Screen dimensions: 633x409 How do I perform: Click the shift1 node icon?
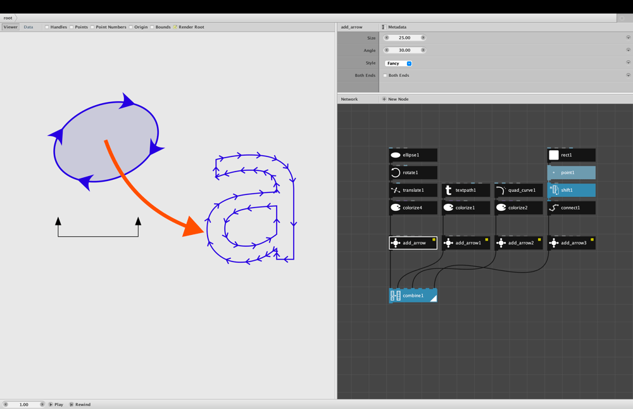click(554, 190)
